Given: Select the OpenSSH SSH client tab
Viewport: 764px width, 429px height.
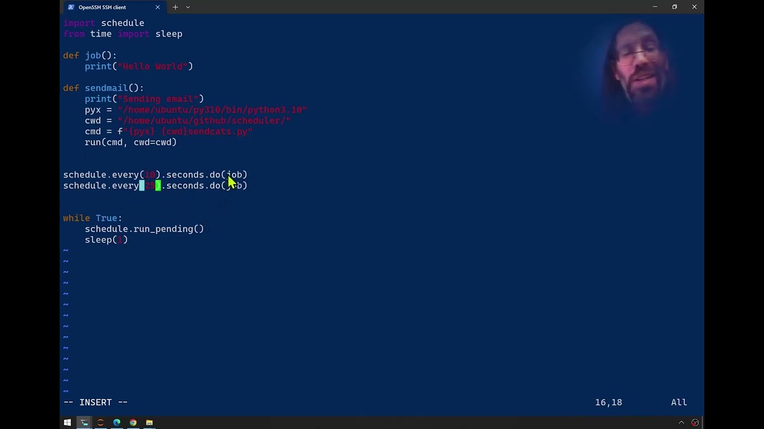Looking at the screenshot, I should [107, 7].
